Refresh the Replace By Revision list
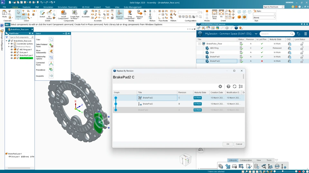The width and height of the screenshot is (309, 173). [x=235, y=87]
